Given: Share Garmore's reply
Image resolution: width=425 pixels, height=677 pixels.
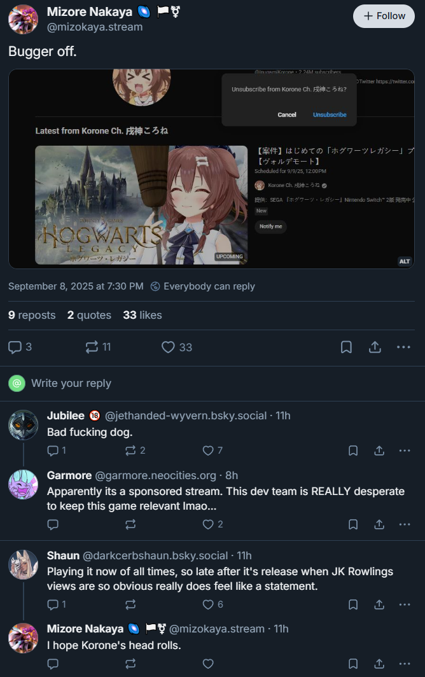Looking at the screenshot, I should point(379,524).
